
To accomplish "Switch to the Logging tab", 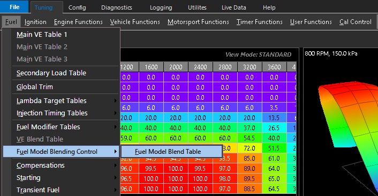I will coord(161,7).
